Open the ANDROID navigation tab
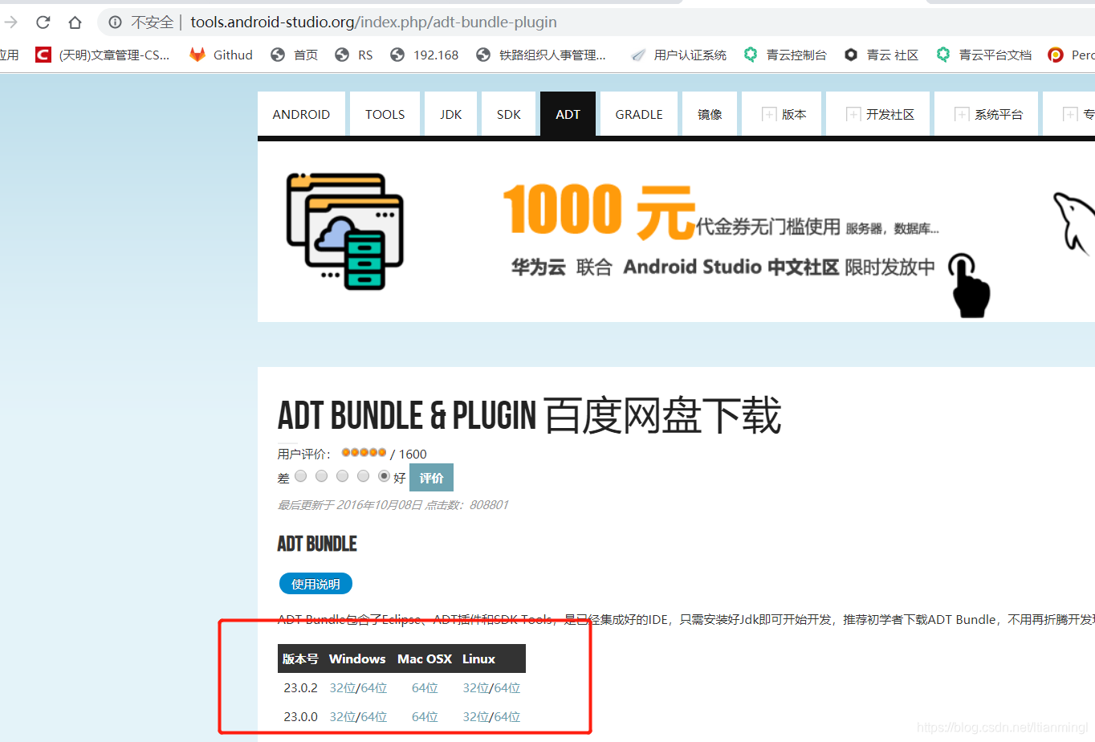The height and width of the screenshot is (742, 1095). coord(301,114)
